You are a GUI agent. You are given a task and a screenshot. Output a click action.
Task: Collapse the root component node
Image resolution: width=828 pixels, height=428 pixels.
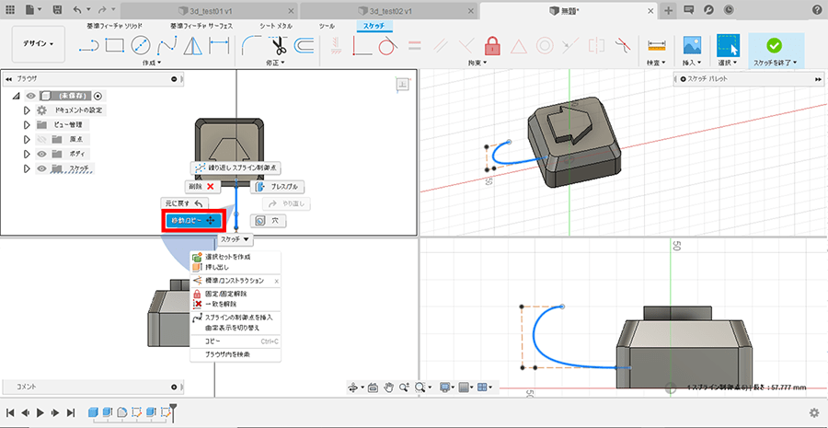16,96
